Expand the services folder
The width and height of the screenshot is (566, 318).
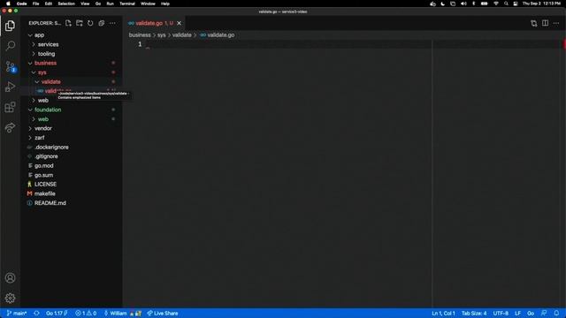click(72, 44)
